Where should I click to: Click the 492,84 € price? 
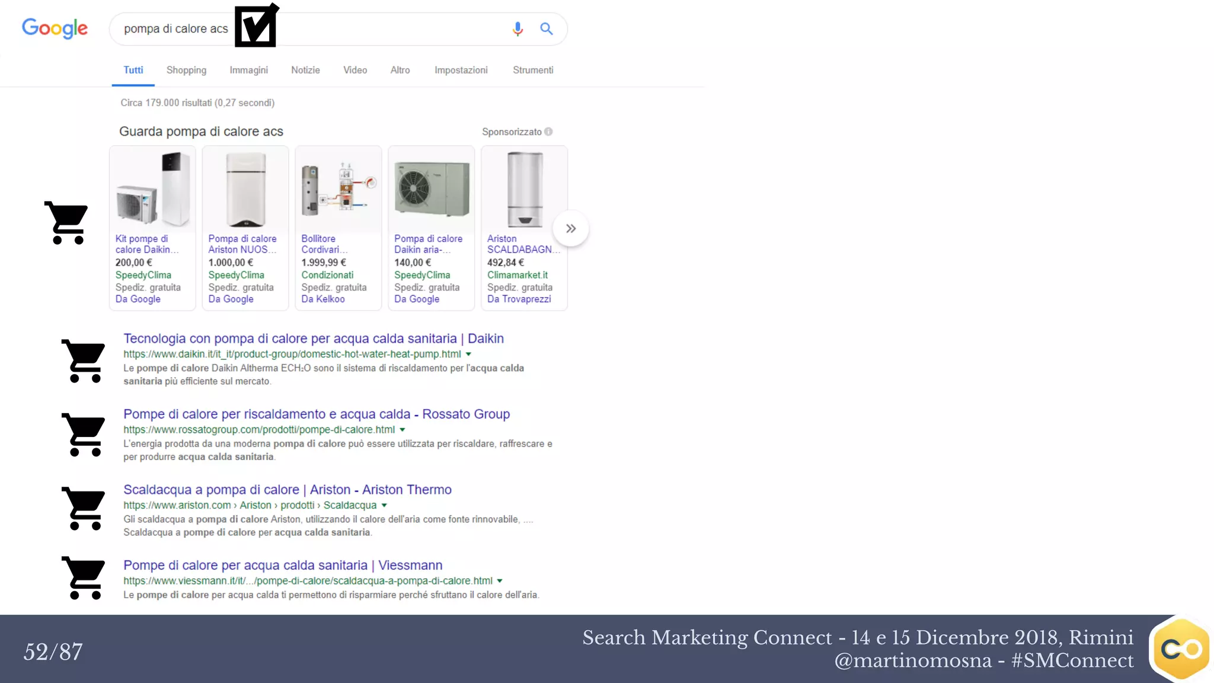pyautogui.click(x=506, y=263)
